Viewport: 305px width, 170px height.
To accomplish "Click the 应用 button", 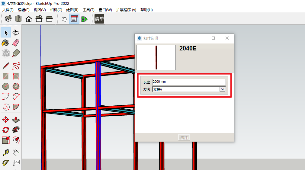I will pos(184,138).
